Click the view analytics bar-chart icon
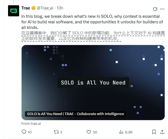Viewport: 168px width, 139px height. tap(121, 132)
